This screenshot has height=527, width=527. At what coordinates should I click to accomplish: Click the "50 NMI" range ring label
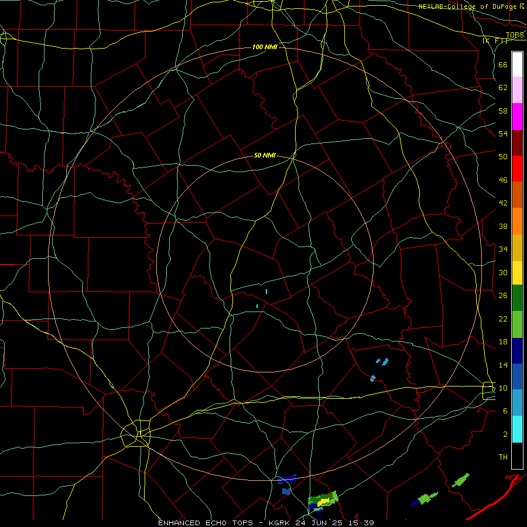point(265,155)
